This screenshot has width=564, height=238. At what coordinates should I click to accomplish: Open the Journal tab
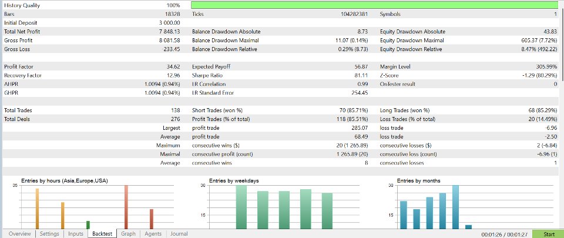click(179, 234)
